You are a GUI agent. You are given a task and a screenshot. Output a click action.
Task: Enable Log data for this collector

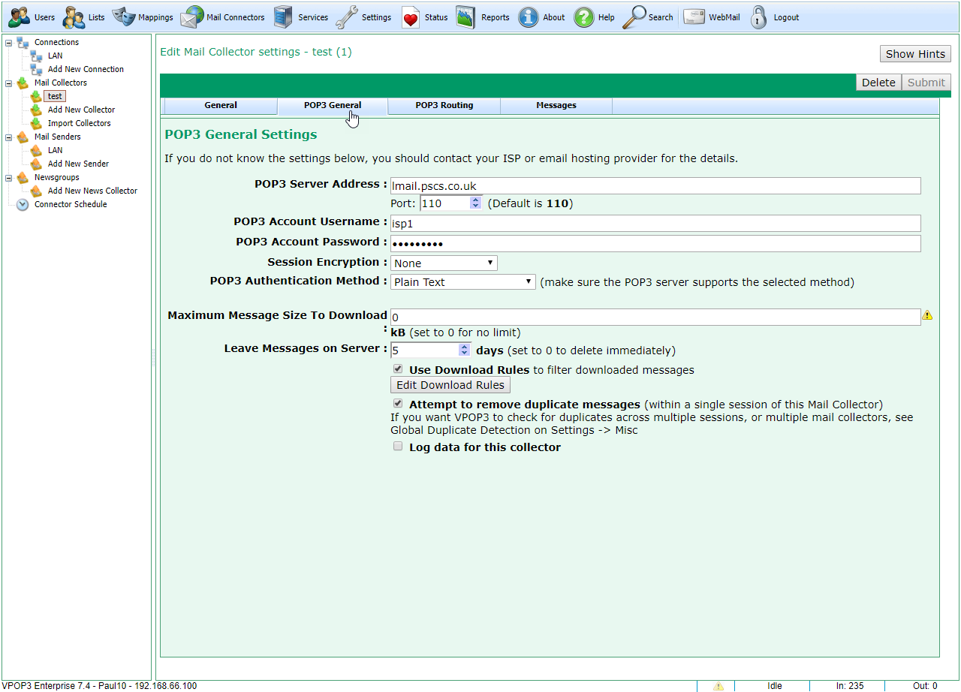398,447
